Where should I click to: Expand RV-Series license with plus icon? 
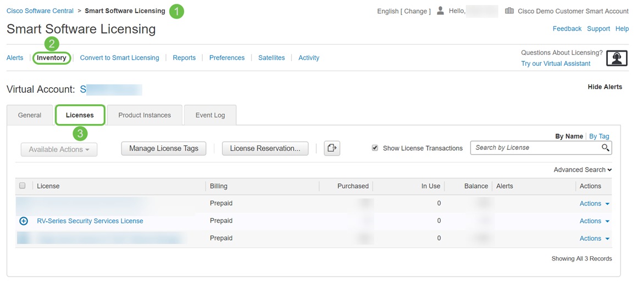pyautogui.click(x=24, y=221)
